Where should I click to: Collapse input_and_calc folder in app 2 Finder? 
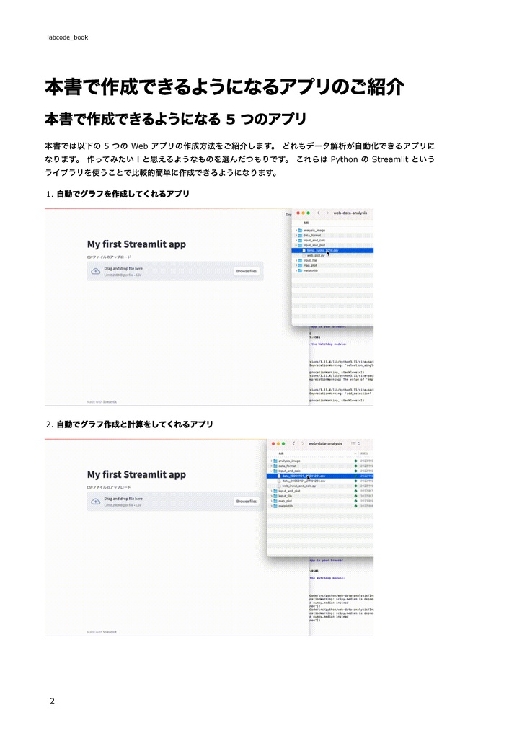coord(272,471)
